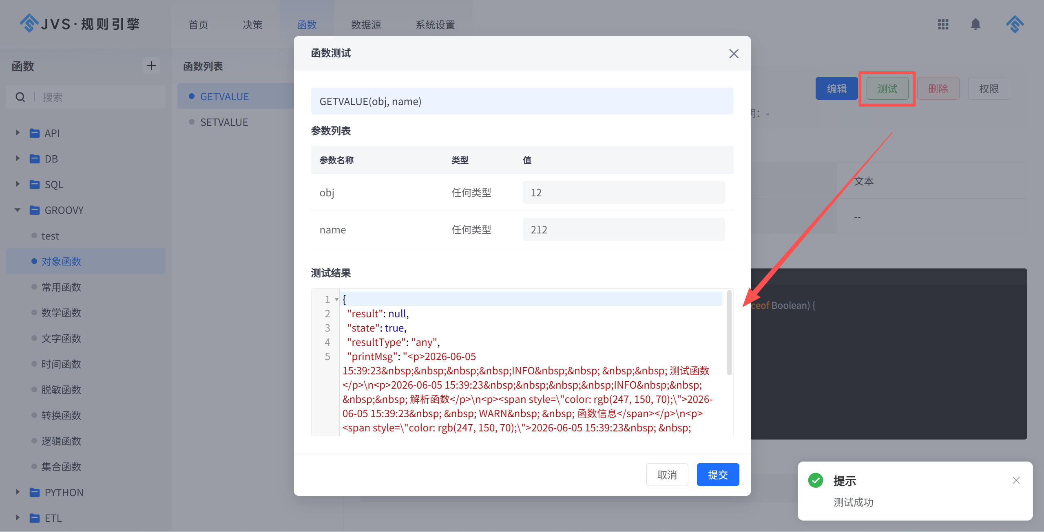Click the PYTHON folder icon
The width and height of the screenshot is (1044, 532).
[35, 492]
